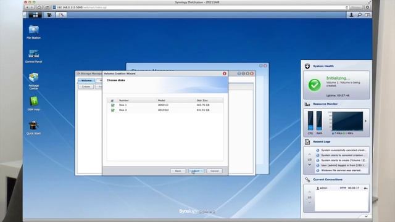Click the Package Center taskbar icon

(x=49, y=15)
